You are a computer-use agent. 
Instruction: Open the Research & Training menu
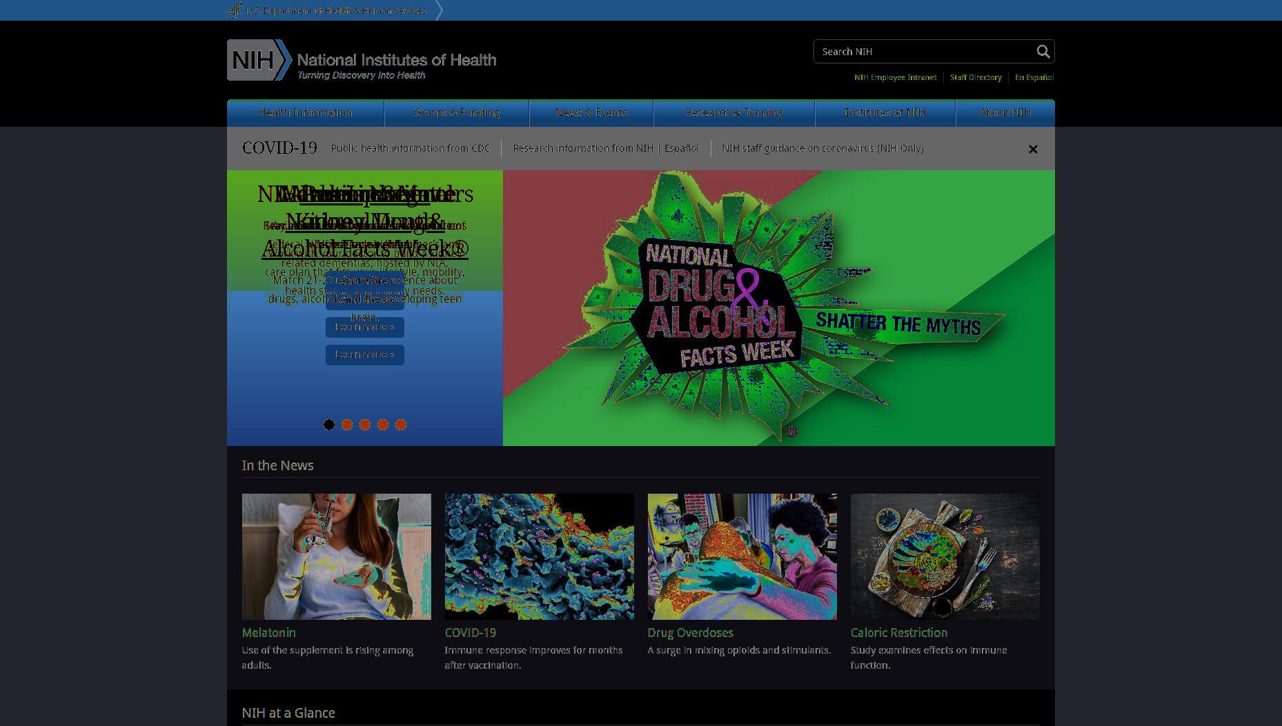(734, 113)
